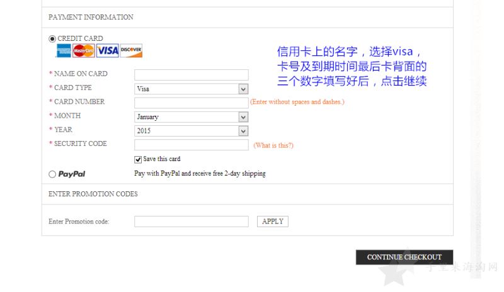Click the PayPal logo text
Viewport: 504px width, 292px height.
pyautogui.click(x=72, y=174)
